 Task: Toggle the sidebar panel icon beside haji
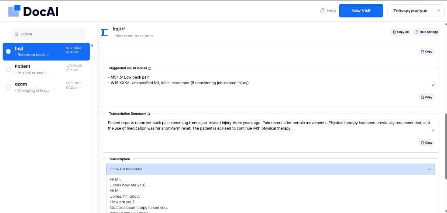point(105,32)
